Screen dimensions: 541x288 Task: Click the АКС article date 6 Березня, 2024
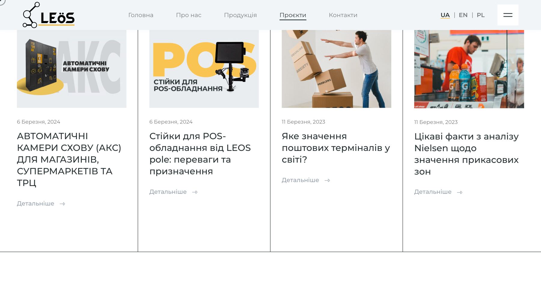click(38, 122)
